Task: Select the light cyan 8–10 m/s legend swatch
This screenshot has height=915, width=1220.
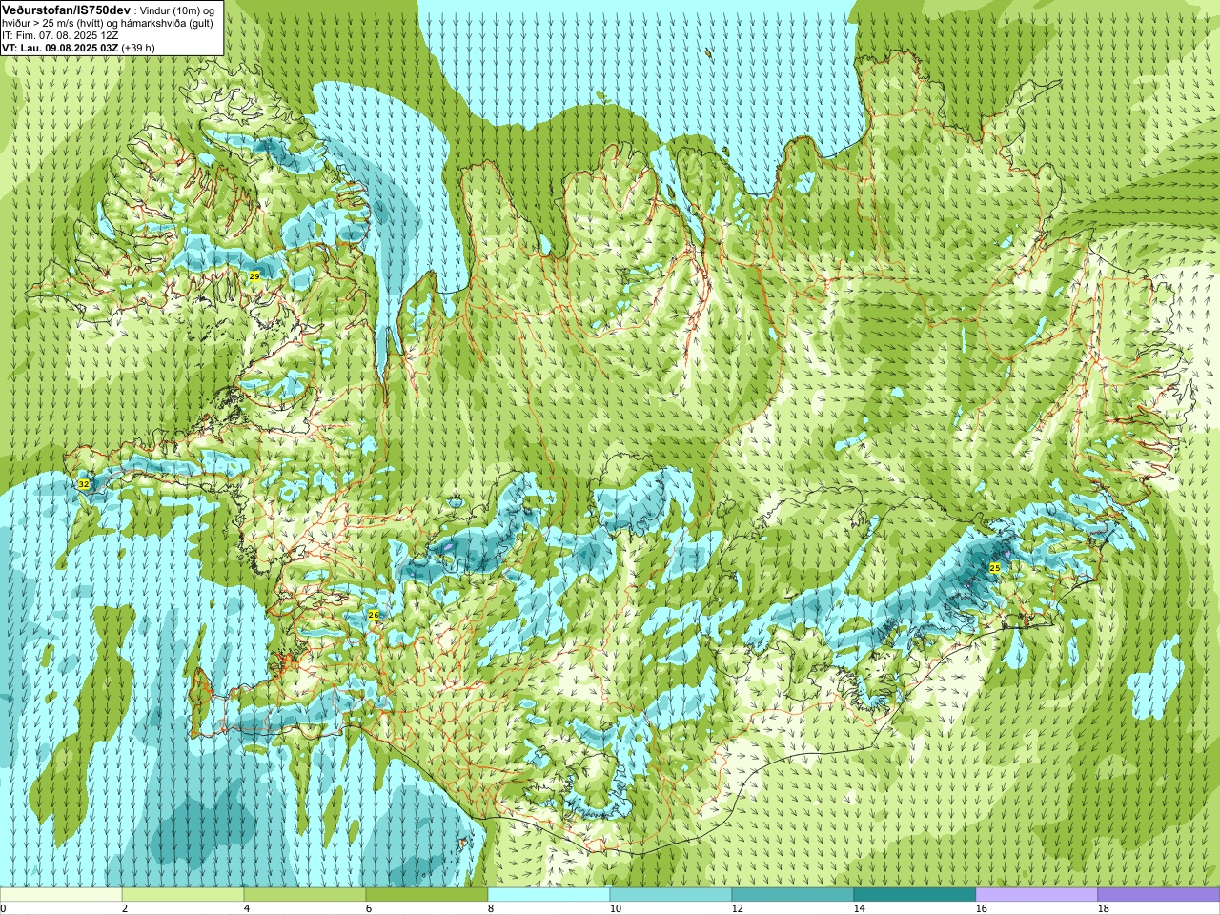Action: click(549, 895)
